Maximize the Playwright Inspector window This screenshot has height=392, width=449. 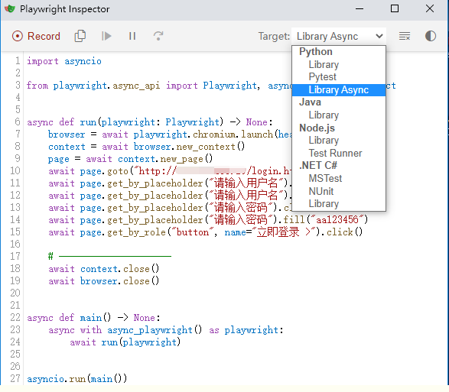(395, 8)
